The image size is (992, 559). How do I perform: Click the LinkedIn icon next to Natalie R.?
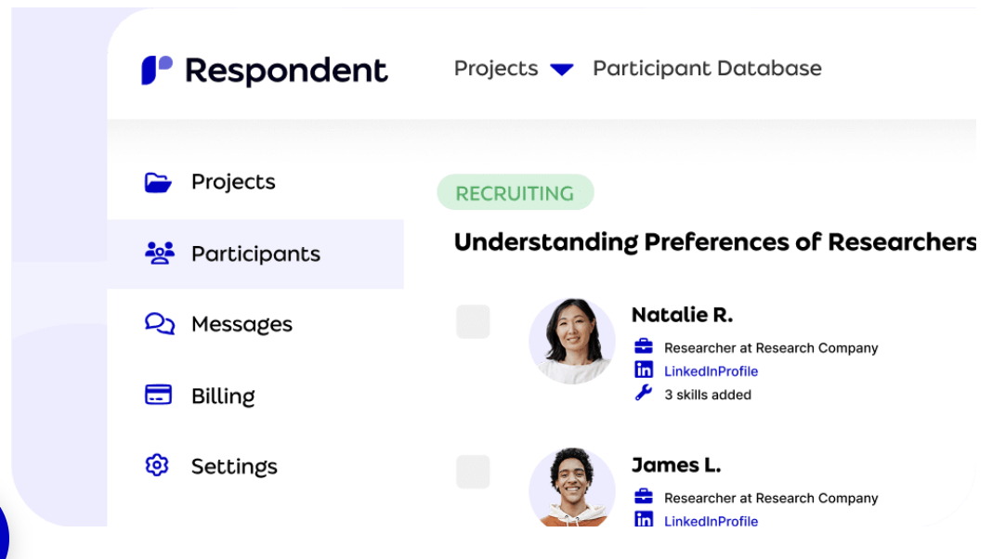645,370
